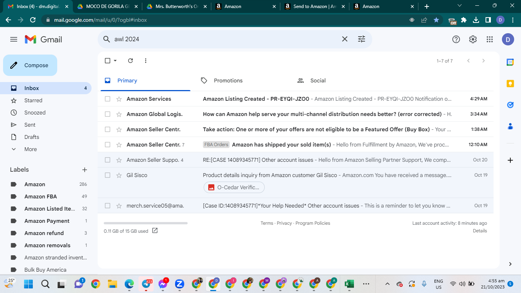521x293 pixels.
Task: Show more taskbar apps overflow
Action: 366,284
